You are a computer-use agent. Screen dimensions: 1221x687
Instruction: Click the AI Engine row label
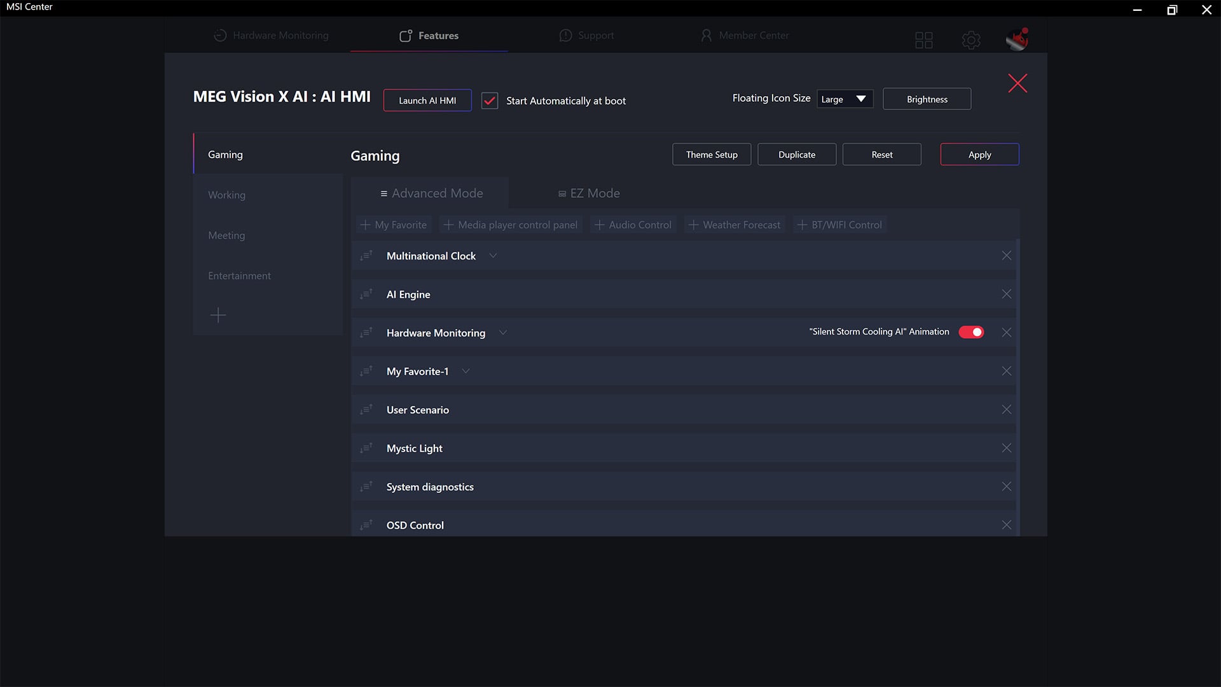click(408, 295)
